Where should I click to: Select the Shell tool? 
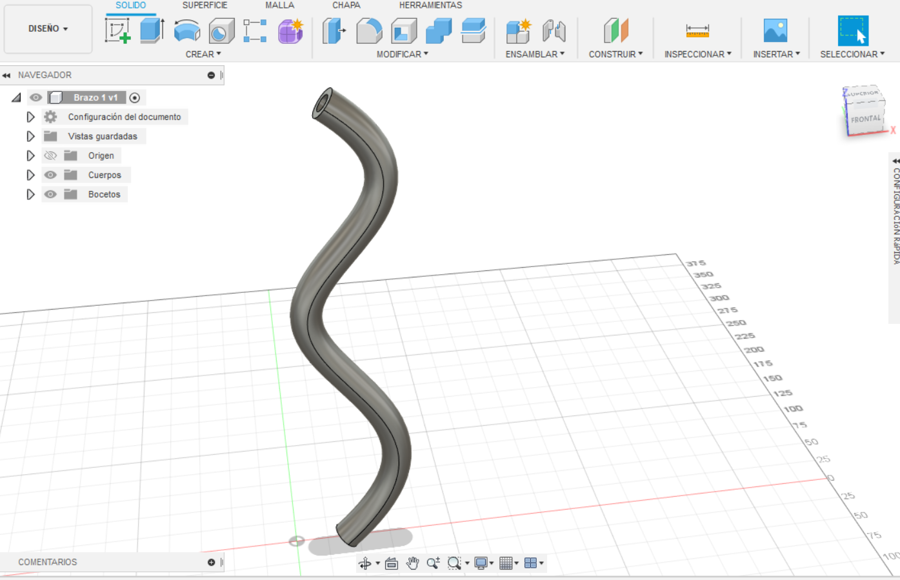pyautogui.click(x=403, y=30)
